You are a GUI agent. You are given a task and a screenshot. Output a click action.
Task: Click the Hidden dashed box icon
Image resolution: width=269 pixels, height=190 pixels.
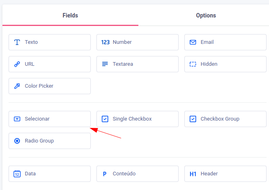tap(193, 64)
